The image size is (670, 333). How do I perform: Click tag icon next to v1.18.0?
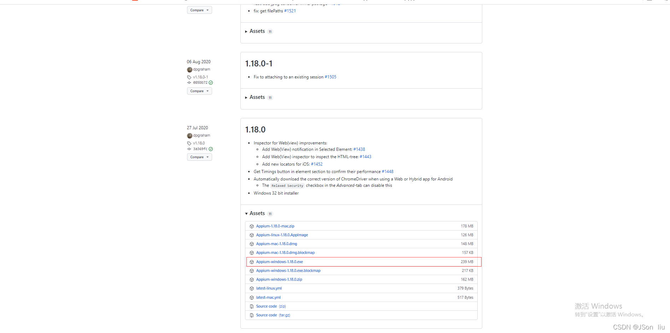pyautogui.click(x=189, y=143)
